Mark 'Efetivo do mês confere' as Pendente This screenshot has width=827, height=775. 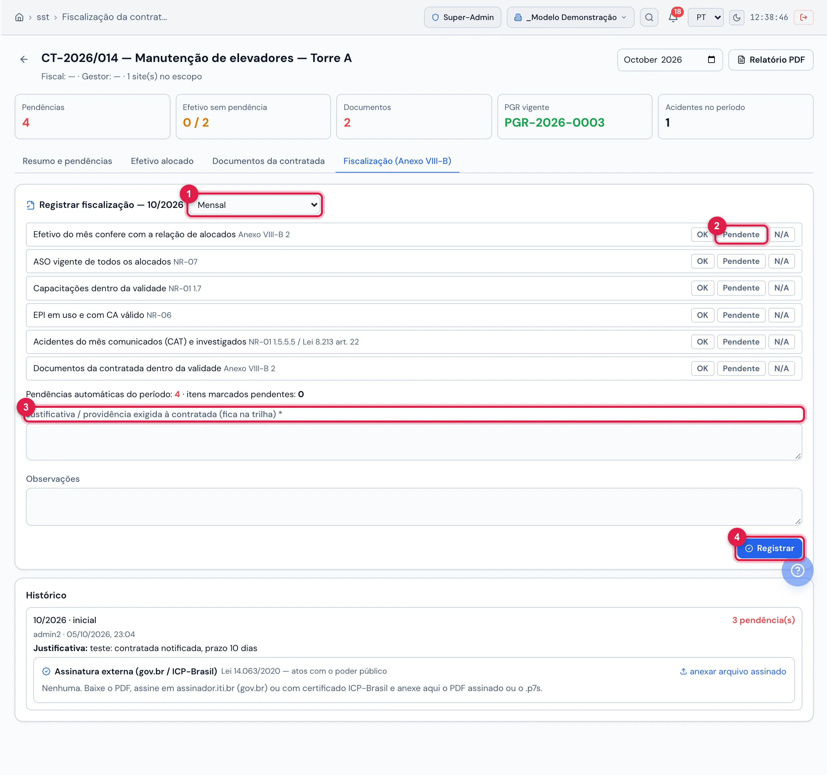click(x=741, y=234)
